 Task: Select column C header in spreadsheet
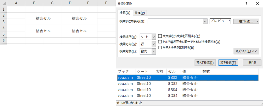52,3
